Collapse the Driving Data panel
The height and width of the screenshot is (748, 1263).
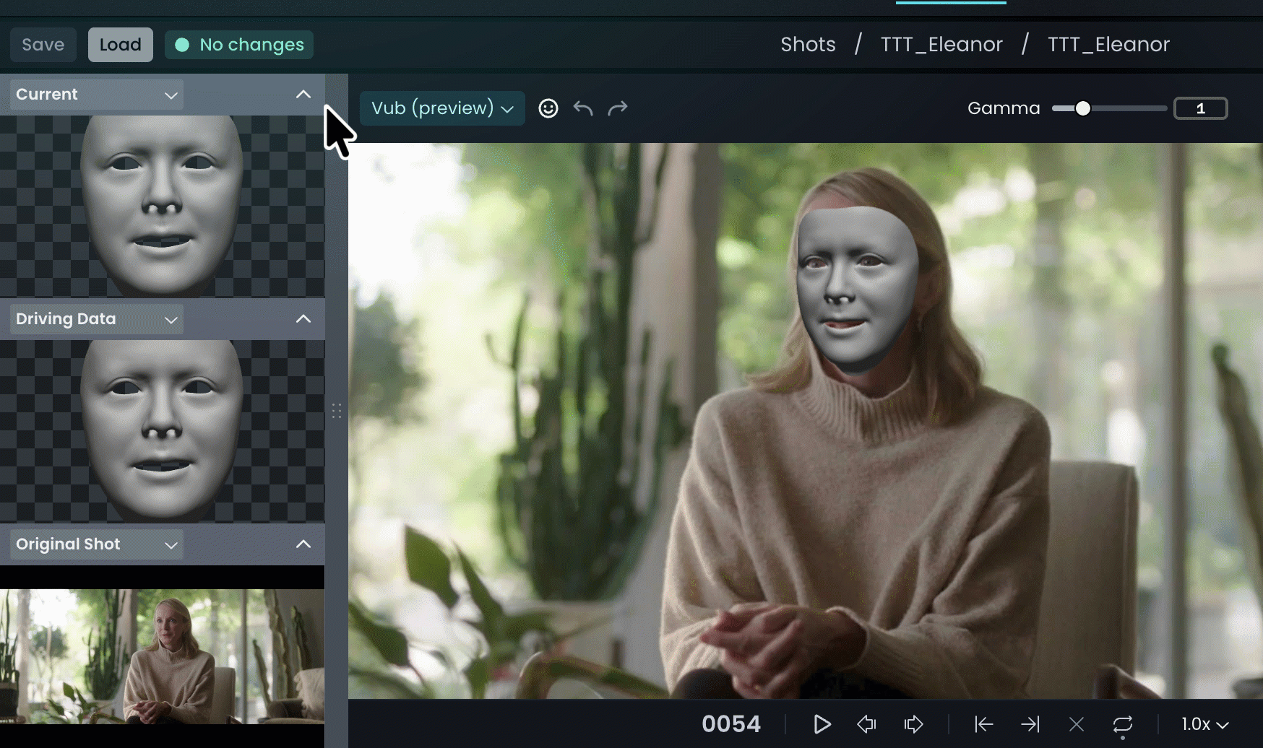pos(303,319)
